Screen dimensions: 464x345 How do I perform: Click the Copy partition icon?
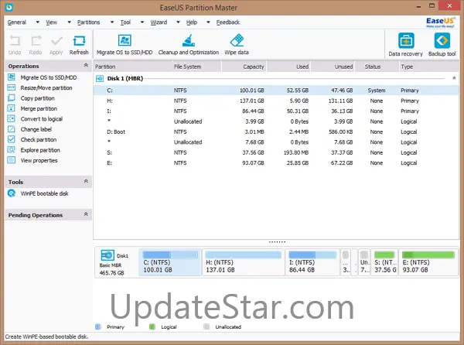12,98
